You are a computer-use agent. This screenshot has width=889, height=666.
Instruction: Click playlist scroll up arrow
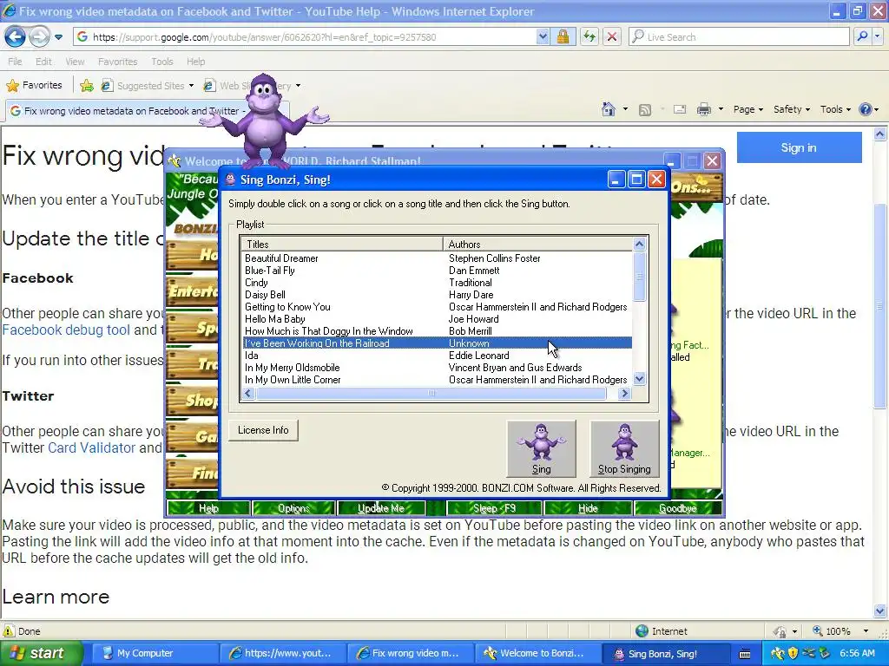[x=639, y=244]
